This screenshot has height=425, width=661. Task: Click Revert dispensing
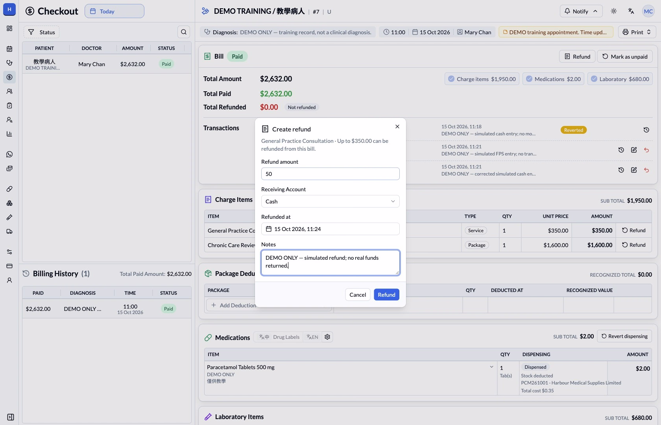(624, 336)
